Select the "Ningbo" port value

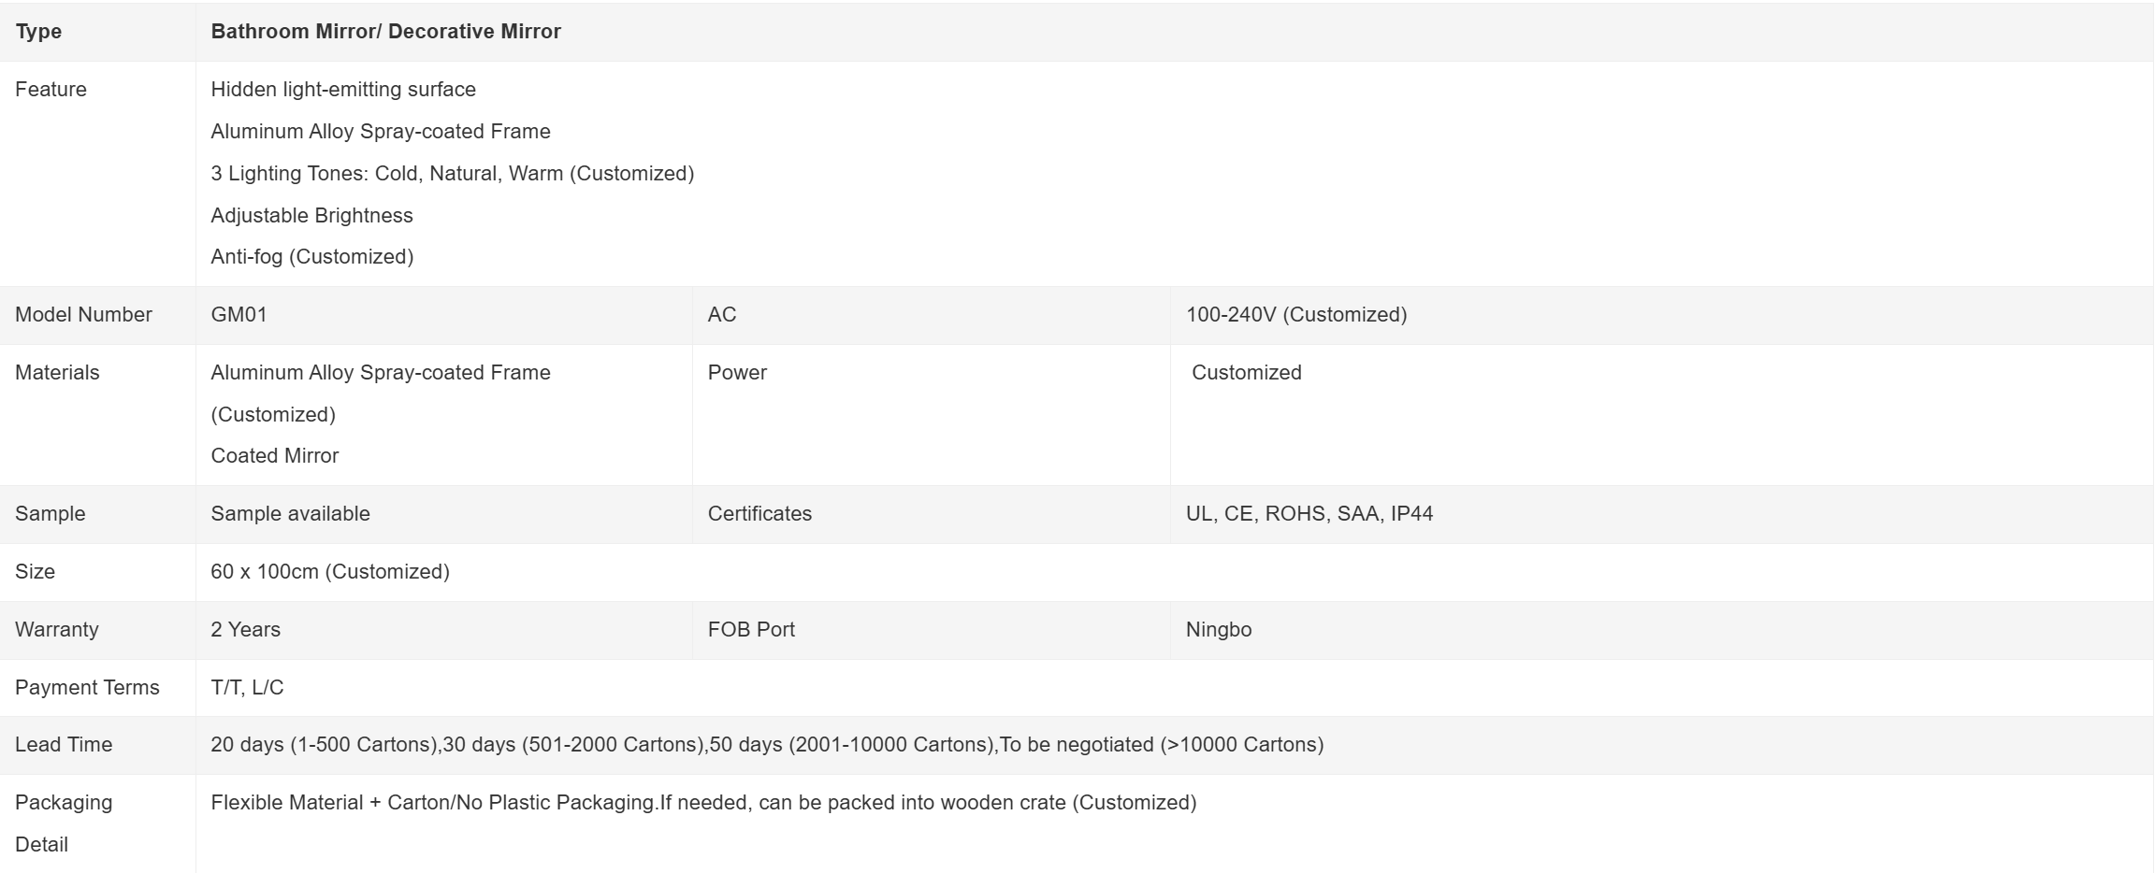(1218, 630)
